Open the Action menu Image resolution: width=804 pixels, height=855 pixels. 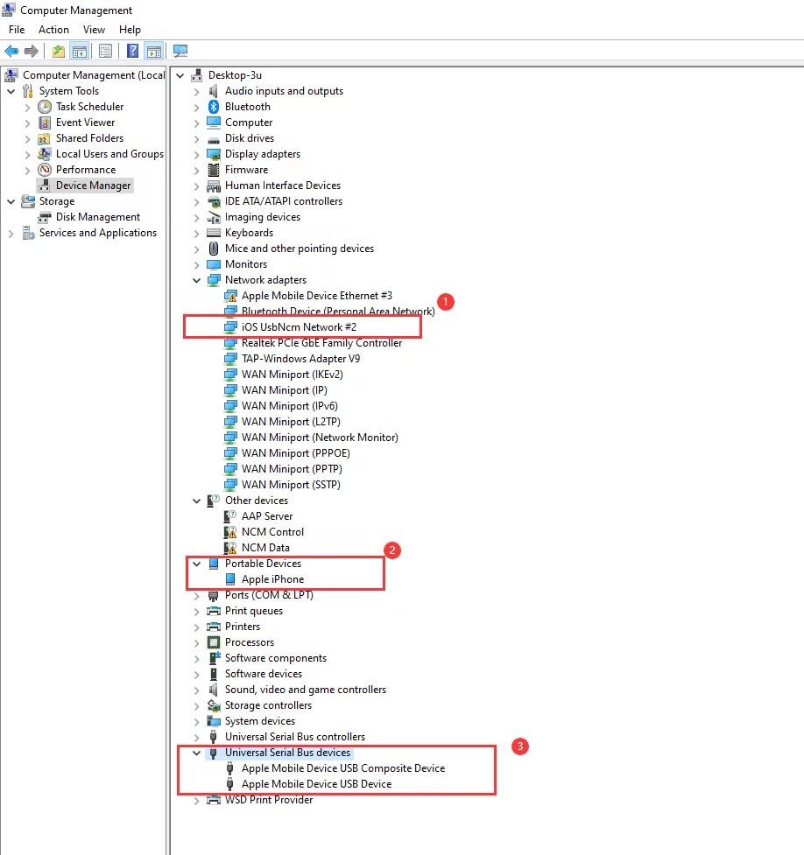[x=53, y=29]
